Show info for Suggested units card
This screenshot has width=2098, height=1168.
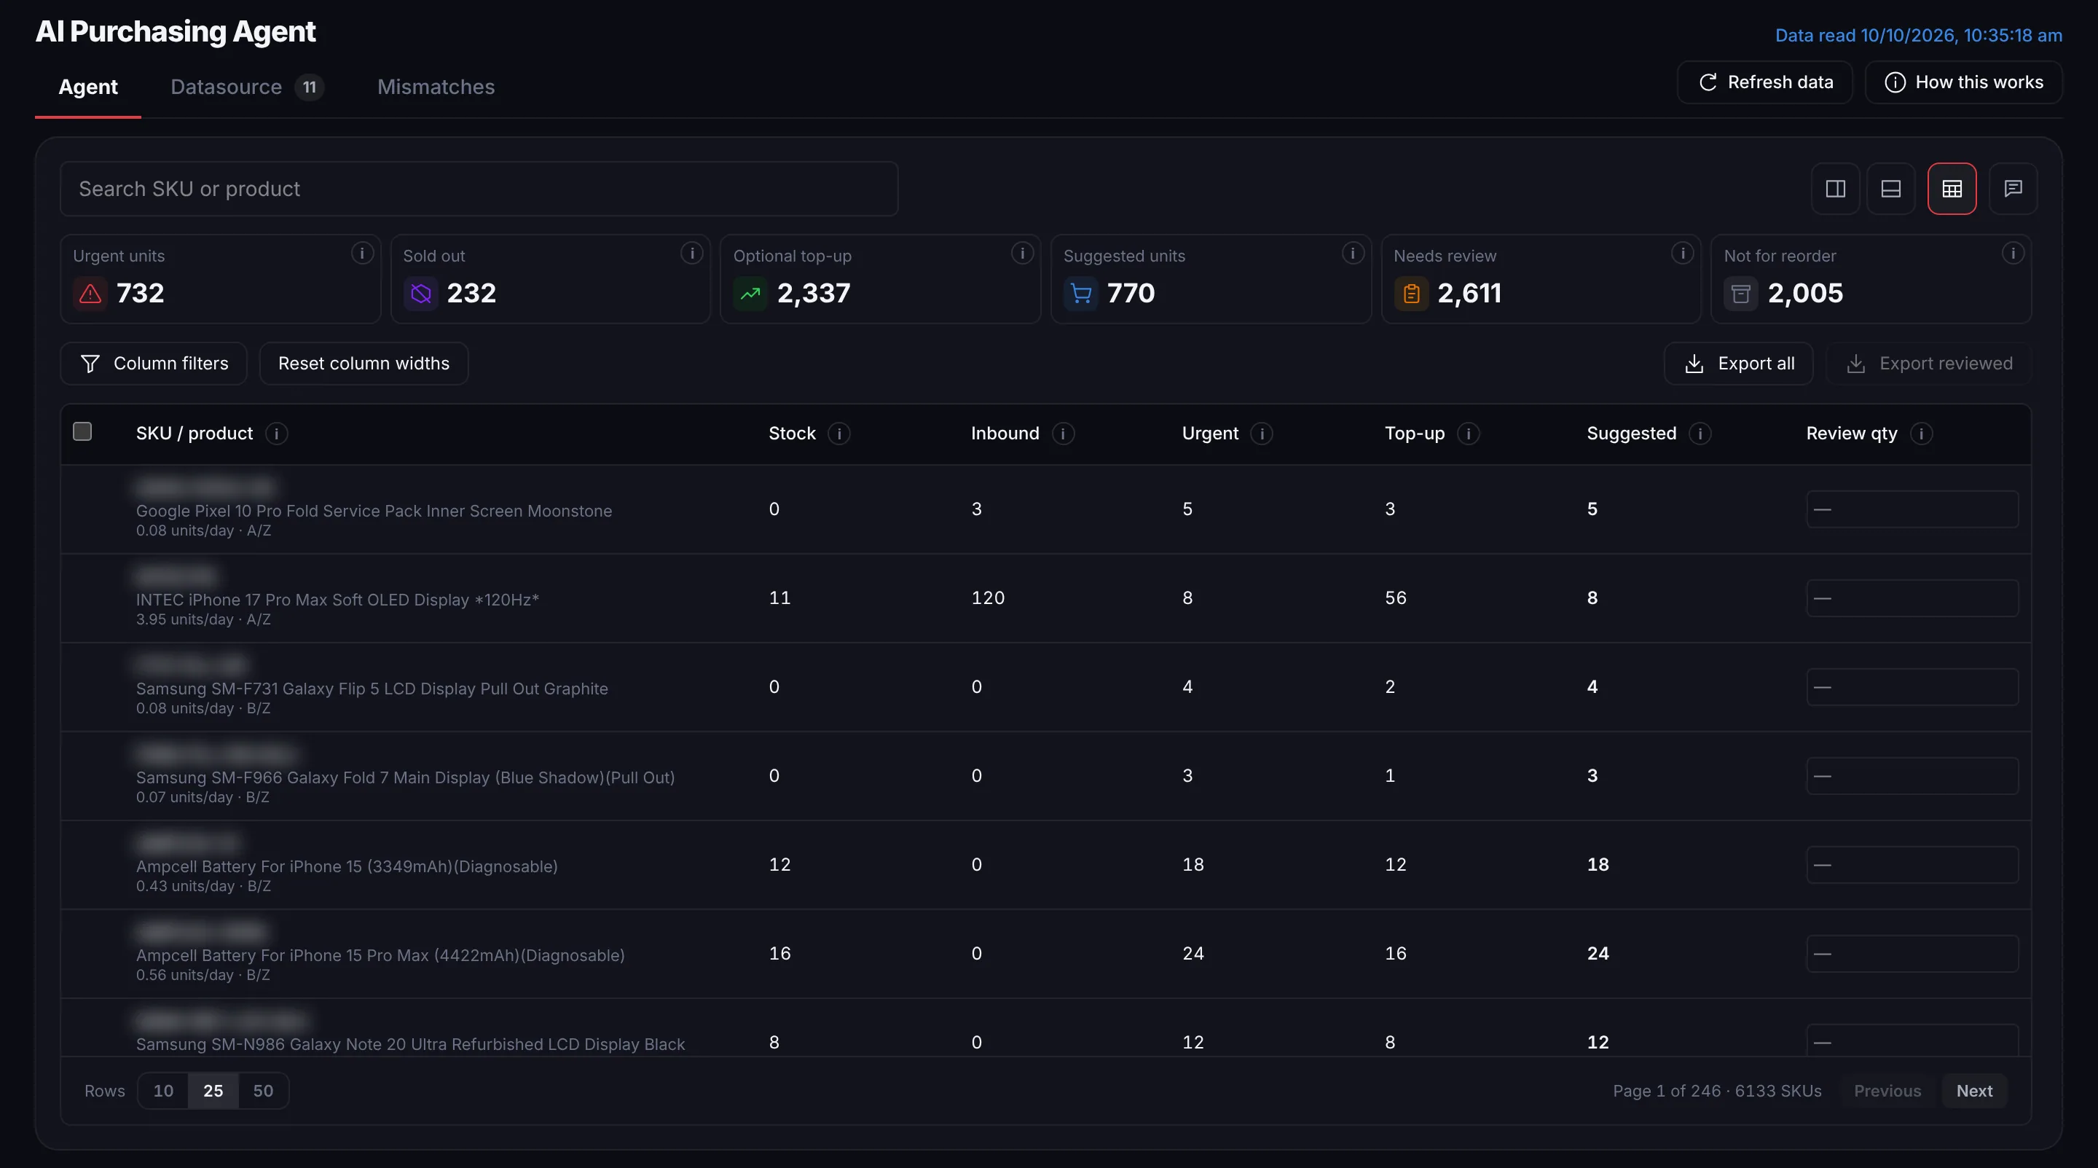[x=1353, y=254]
